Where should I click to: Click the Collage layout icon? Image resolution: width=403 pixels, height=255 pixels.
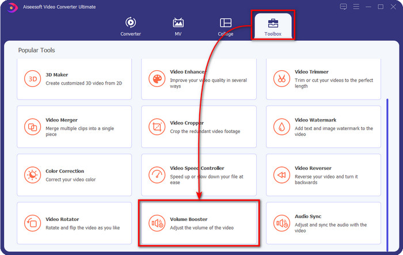pos(226,22)
